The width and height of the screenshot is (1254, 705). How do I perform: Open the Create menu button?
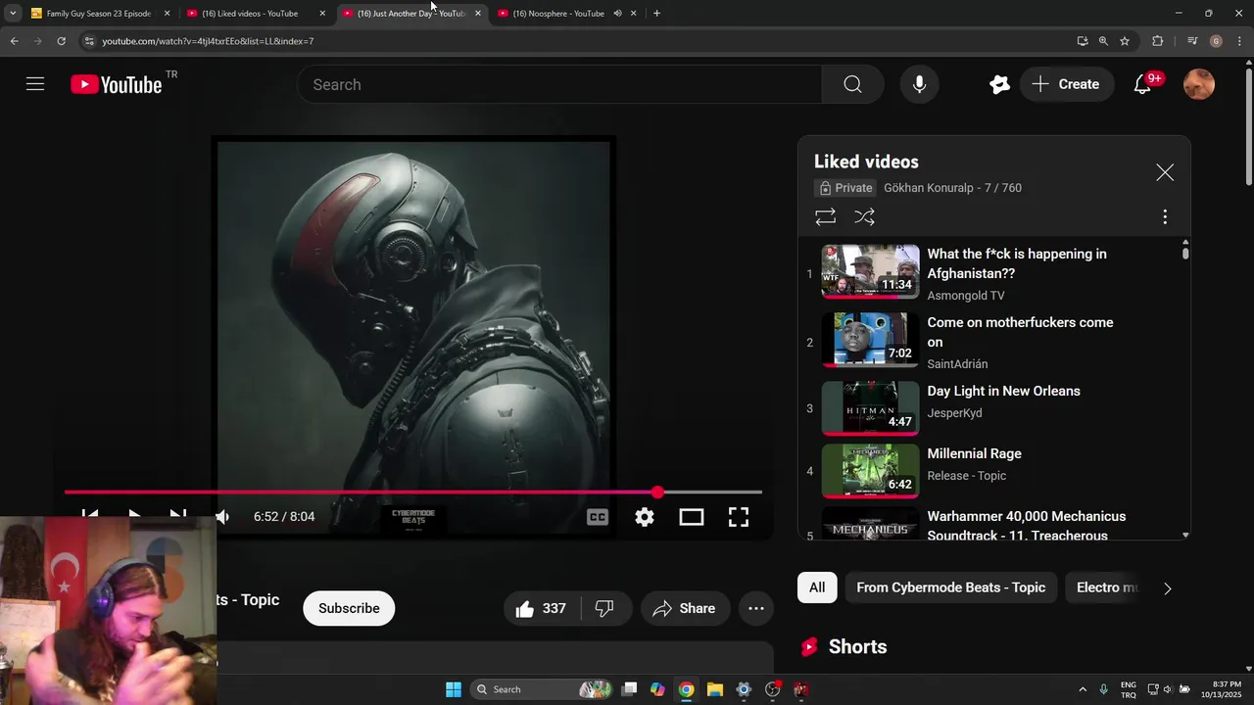click(1066, 84)
